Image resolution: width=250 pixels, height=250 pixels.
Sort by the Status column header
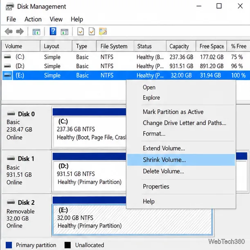point(150,46)
